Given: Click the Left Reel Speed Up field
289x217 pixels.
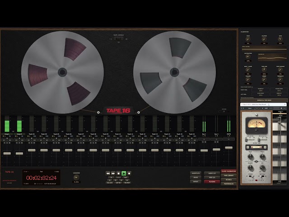Looking at the screenshot, I should [x=279, y=94].
